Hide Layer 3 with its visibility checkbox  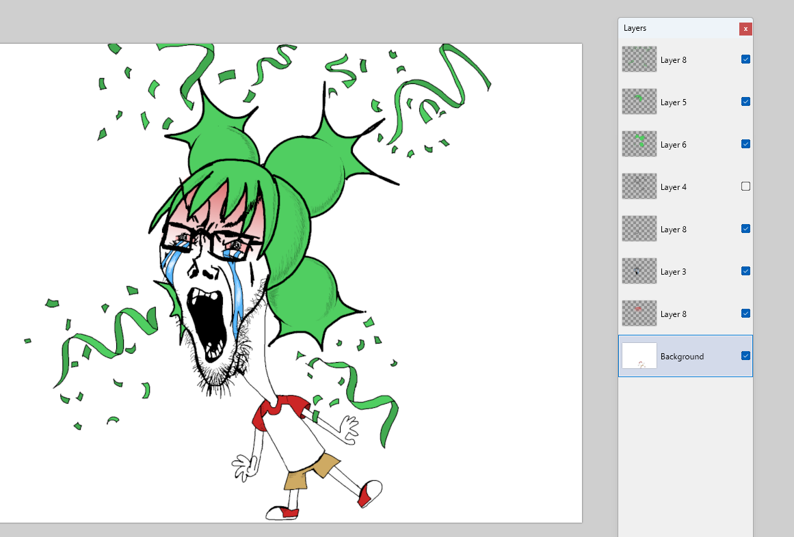pos(745,271)
